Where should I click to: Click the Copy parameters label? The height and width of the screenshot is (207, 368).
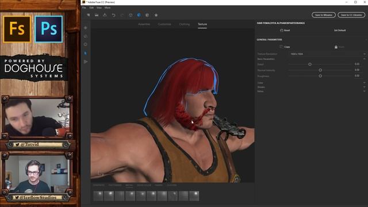(x=287, y=47)
